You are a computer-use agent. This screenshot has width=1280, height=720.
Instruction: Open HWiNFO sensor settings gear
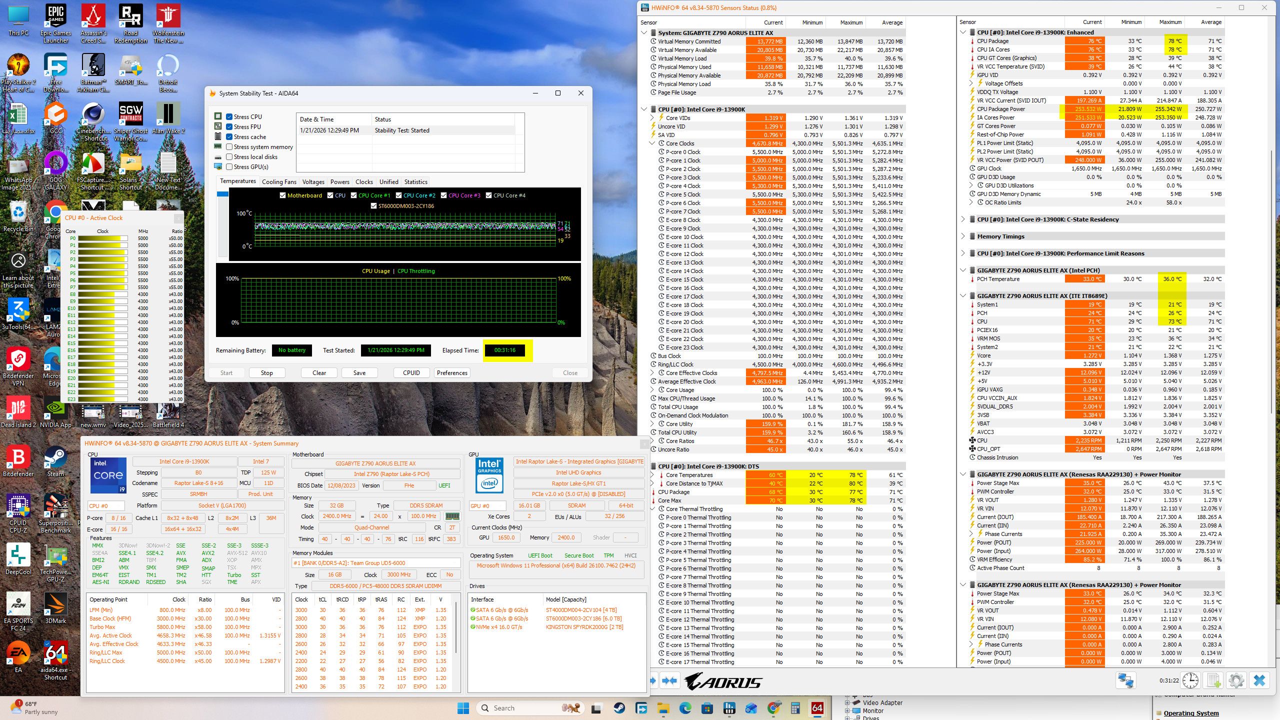pos(1236,680)
